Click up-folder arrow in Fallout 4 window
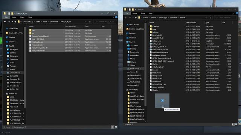Viewport: 241px width, 135px height. (x=136, y=18)
